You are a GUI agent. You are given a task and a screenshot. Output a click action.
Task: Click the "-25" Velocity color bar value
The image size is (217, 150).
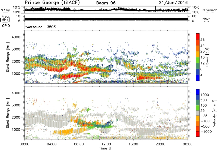tap(204, 116)
